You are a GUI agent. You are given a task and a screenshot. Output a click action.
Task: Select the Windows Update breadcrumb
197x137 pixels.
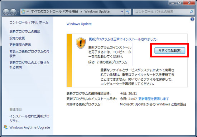pyautogui.click(x=97, y=11)
